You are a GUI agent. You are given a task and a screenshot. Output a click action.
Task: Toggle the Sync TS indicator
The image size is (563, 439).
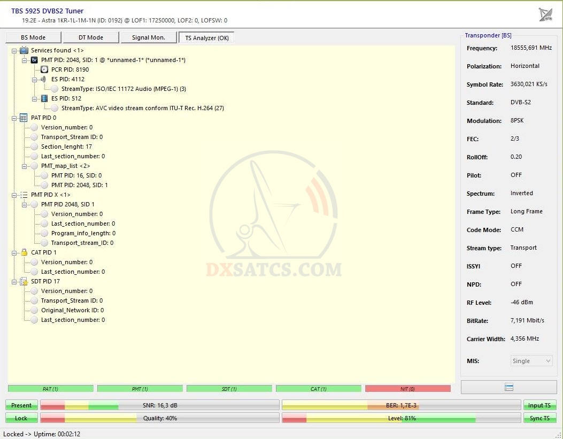539,418
